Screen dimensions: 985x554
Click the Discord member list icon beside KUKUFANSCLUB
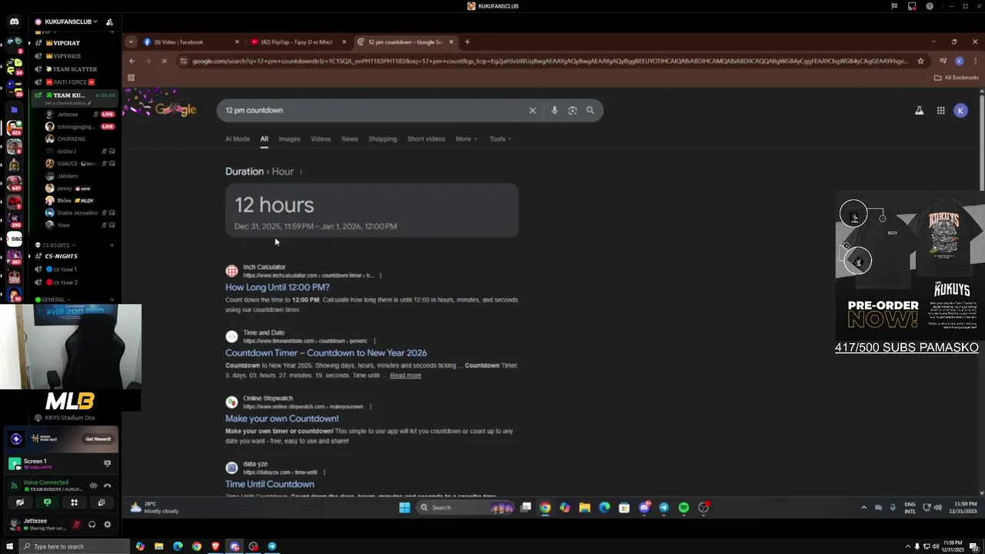coord(109,22)
